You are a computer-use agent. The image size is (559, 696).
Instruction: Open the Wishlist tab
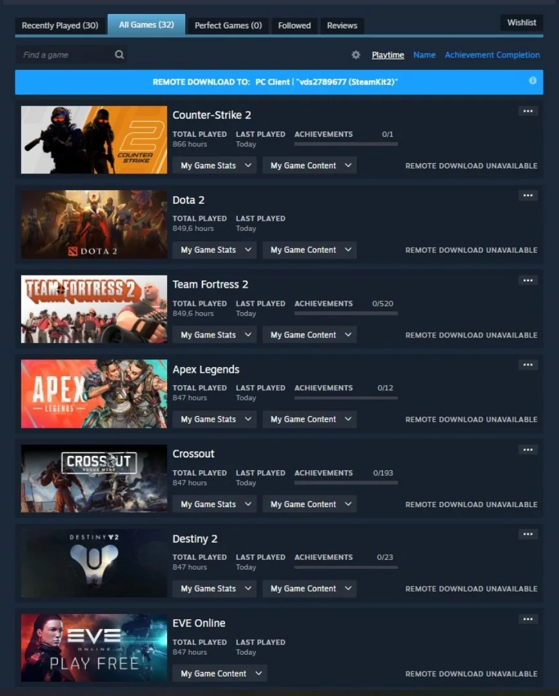tap(522, 23)
